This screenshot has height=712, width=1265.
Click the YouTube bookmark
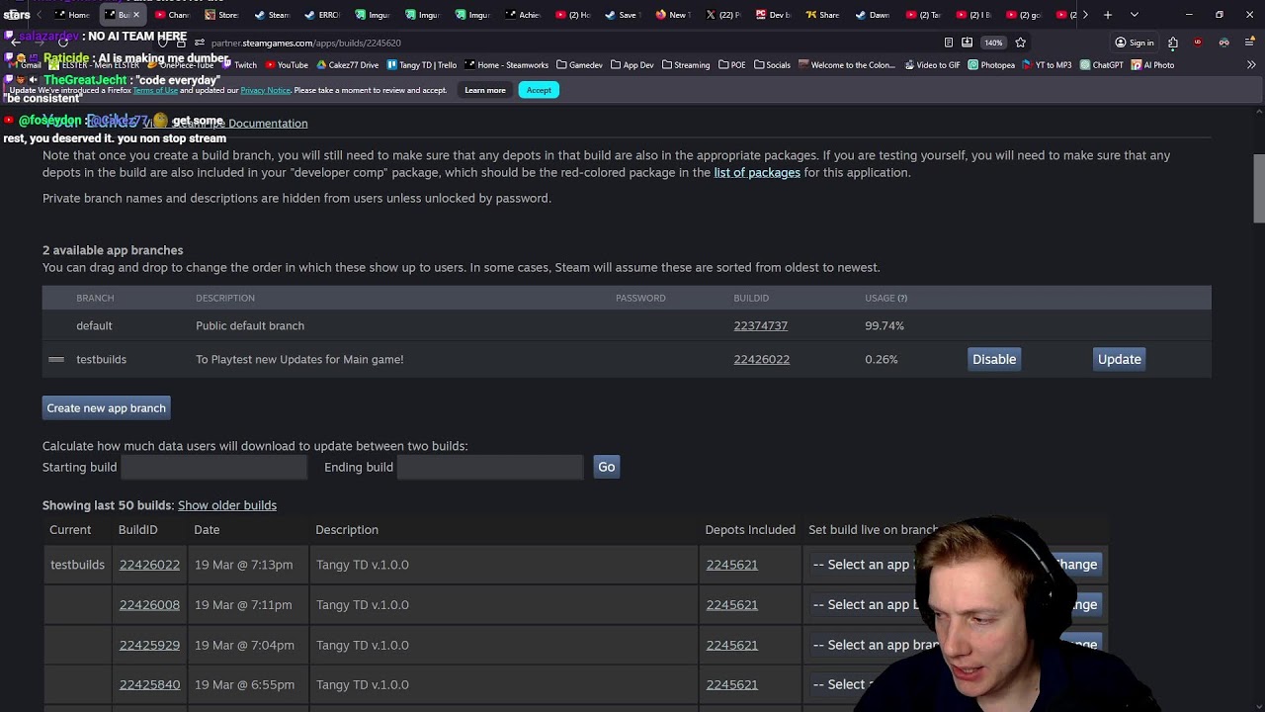tap(287, 65)
